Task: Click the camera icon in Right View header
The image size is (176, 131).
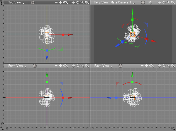Action: click(151, 66)
